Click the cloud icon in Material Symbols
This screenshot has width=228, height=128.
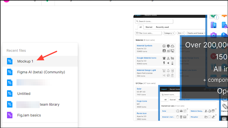172,46
